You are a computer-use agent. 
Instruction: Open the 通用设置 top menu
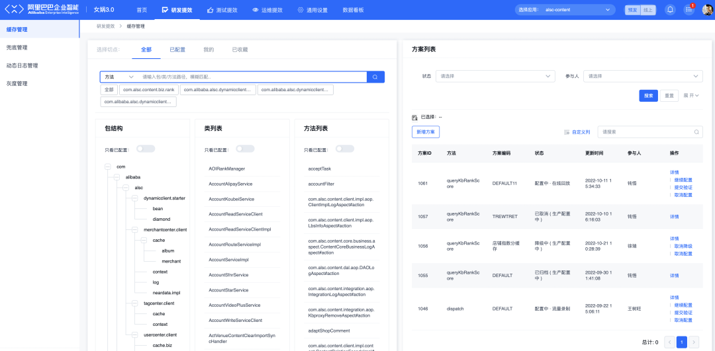[312, 9]
